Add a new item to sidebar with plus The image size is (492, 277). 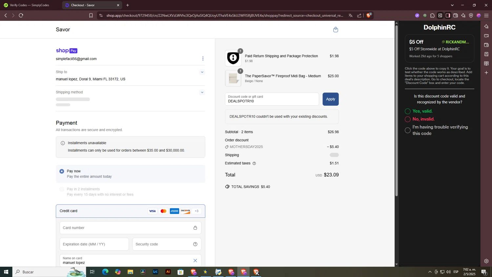click(x=486, y=73)
